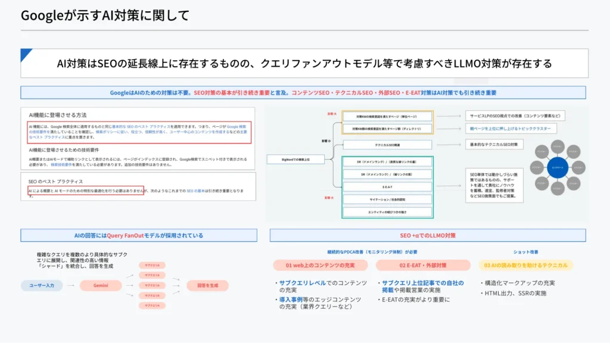Select the AIの回答にはQuery FanOut header bar
This screenshot has height=343, width=610.
(138, 235)
